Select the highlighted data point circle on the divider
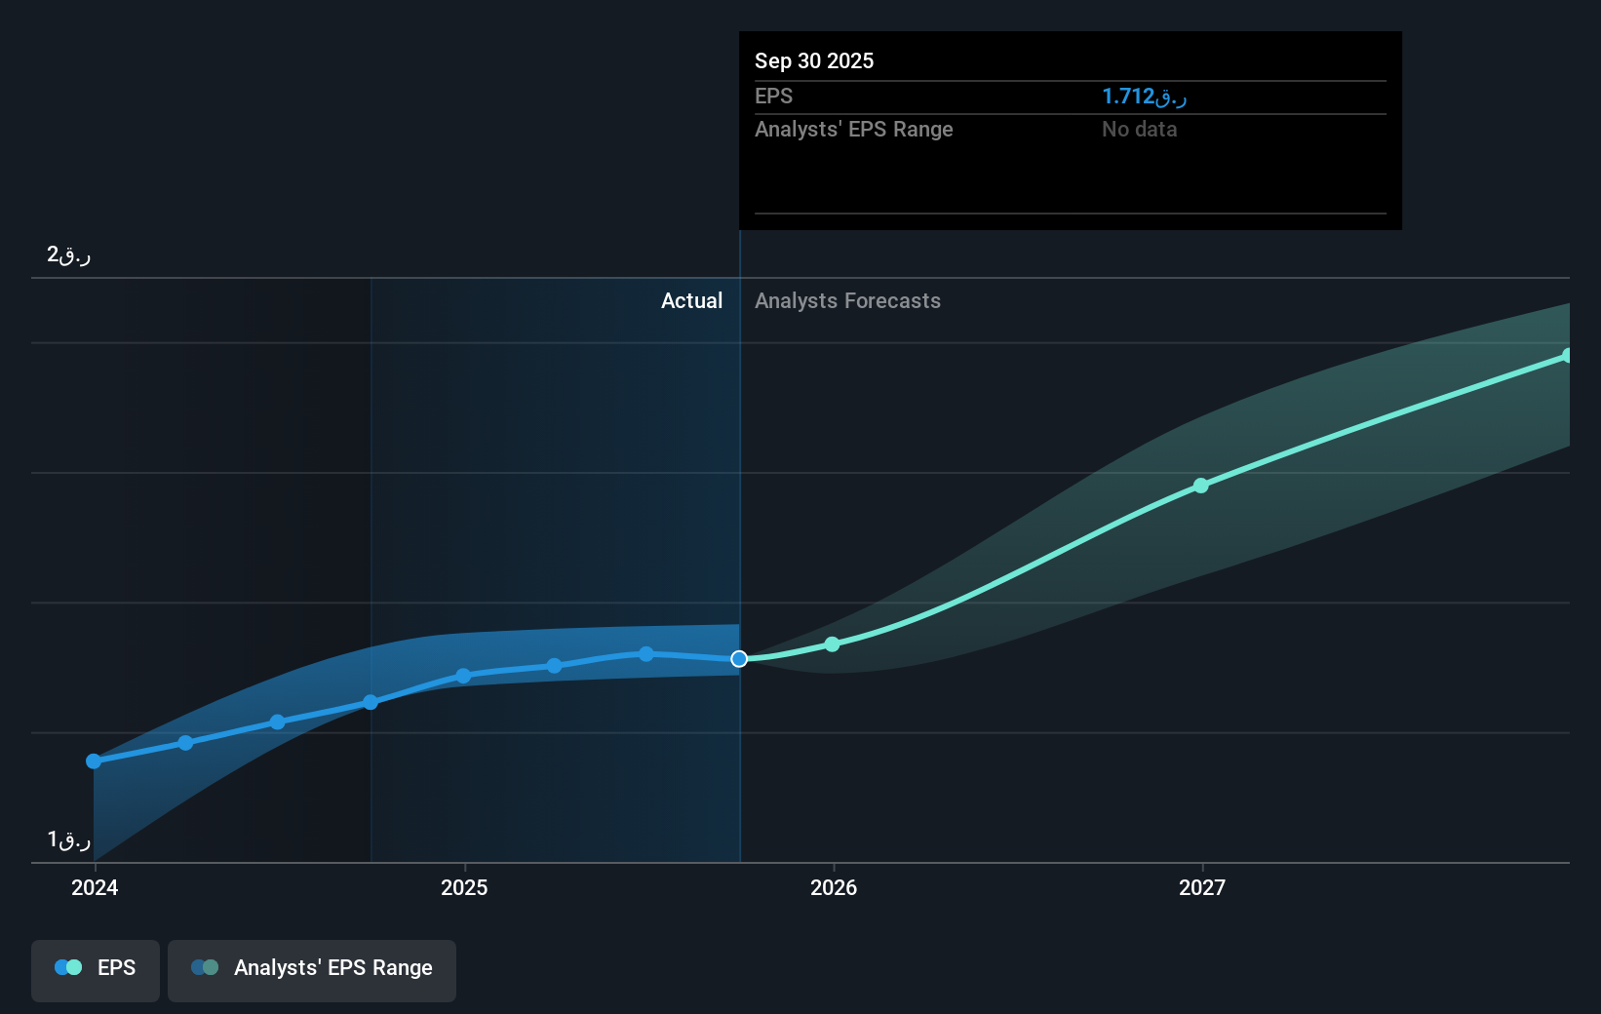This screenshot has width=1601, height=1014. click(x=739, y=659)
